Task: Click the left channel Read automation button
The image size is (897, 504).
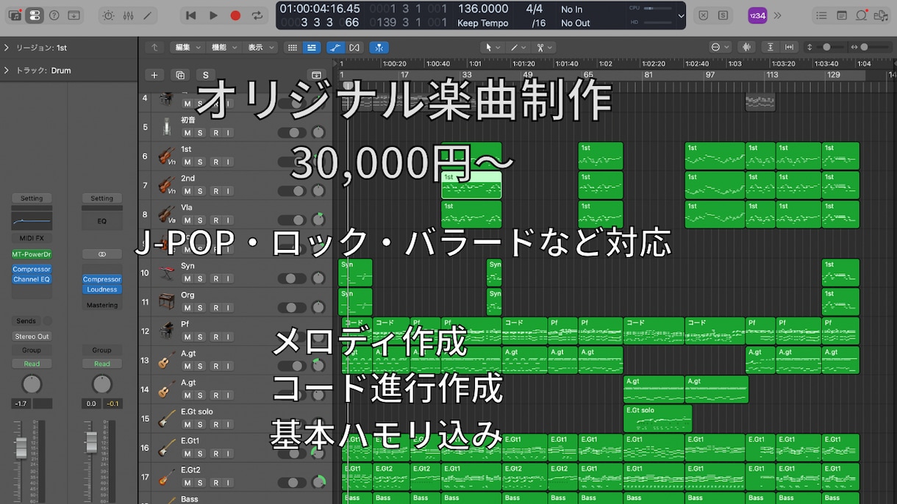Action: [x=32, y=364]
